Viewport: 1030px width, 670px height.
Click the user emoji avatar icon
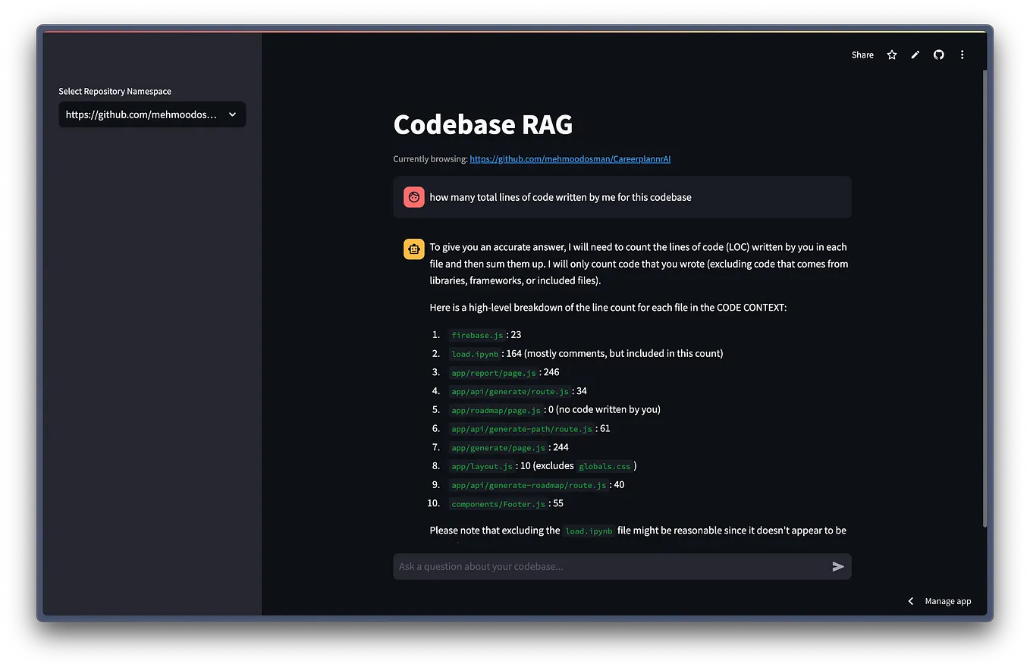tap(413, 196)
